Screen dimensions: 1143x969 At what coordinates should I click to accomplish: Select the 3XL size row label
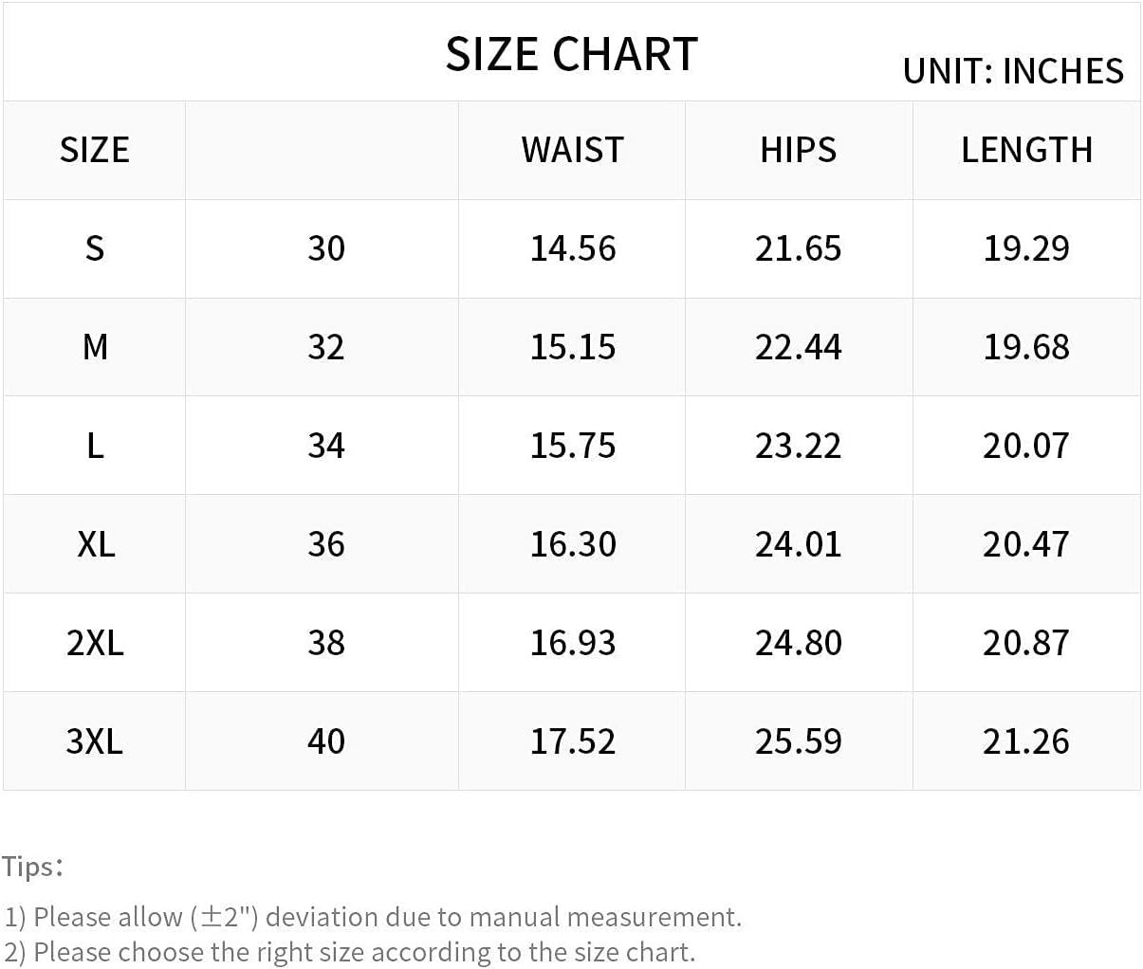pos(95,741)
